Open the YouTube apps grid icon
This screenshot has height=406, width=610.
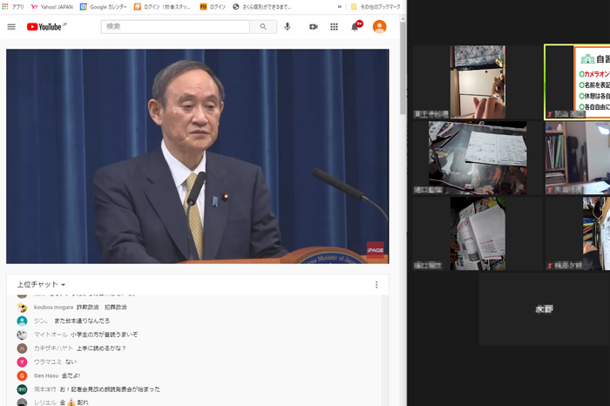(334, 27)
